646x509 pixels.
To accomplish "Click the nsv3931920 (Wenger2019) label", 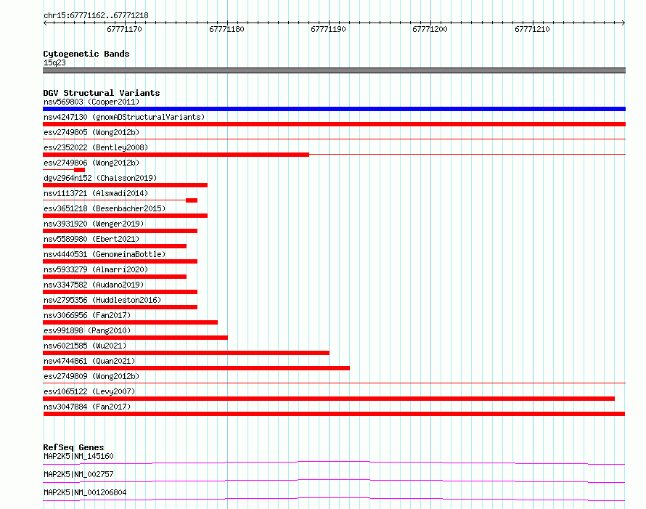I will 94,224.
